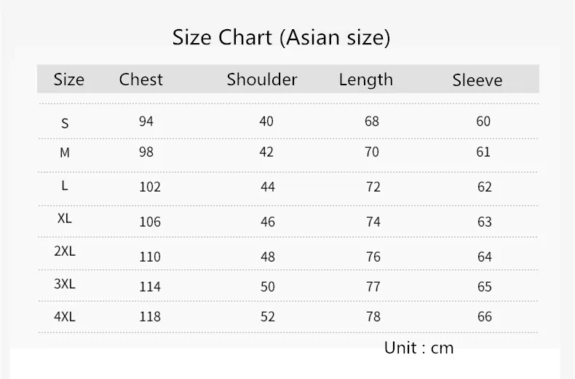
Task: Click the L size row label
Action: pyautogui.click(x=65, y=186)
